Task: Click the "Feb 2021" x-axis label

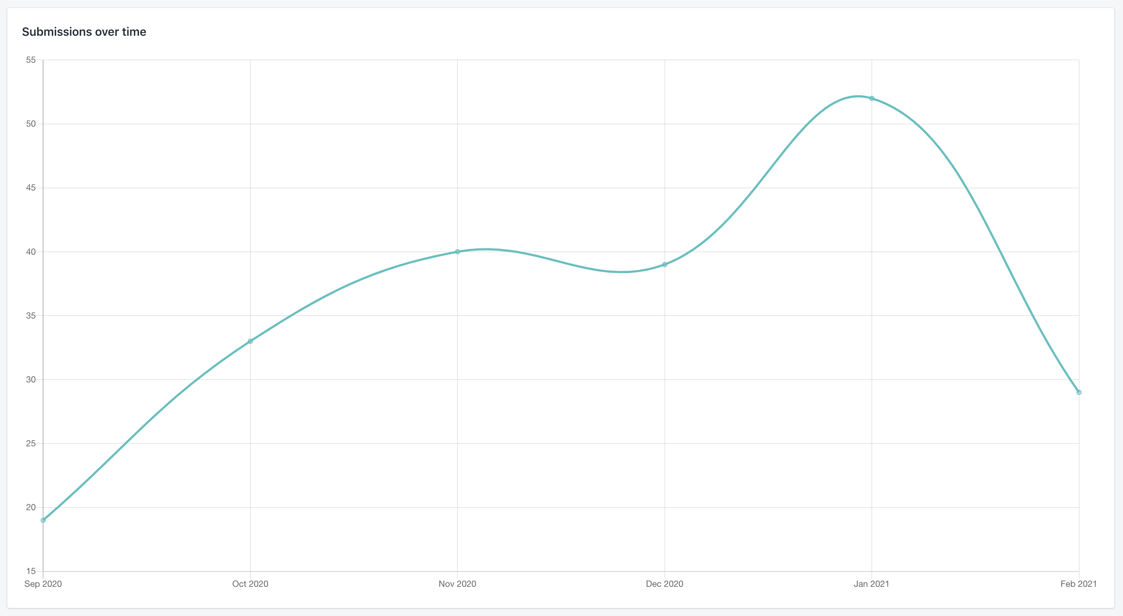Action: [1078, 584]
